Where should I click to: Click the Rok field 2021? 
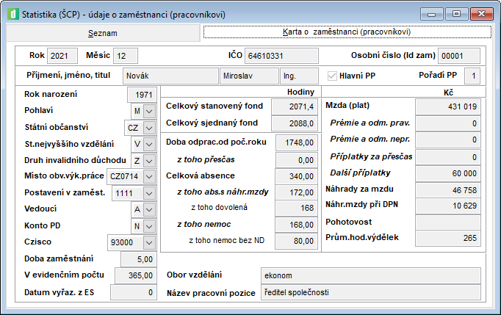62,56
